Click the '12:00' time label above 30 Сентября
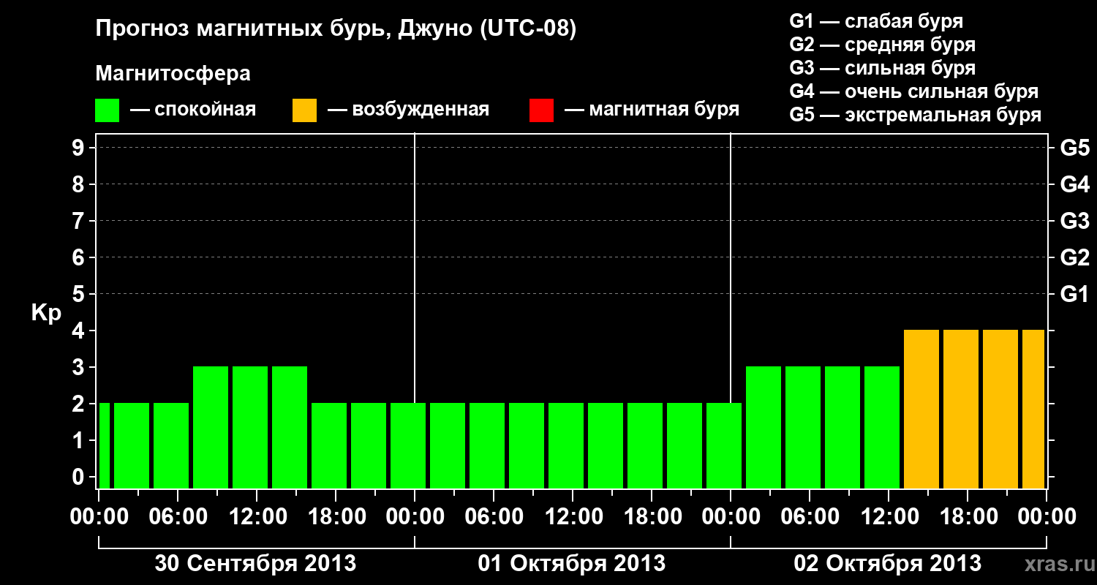Viewport: 1097px width, 585px height. tap(257, 516)
